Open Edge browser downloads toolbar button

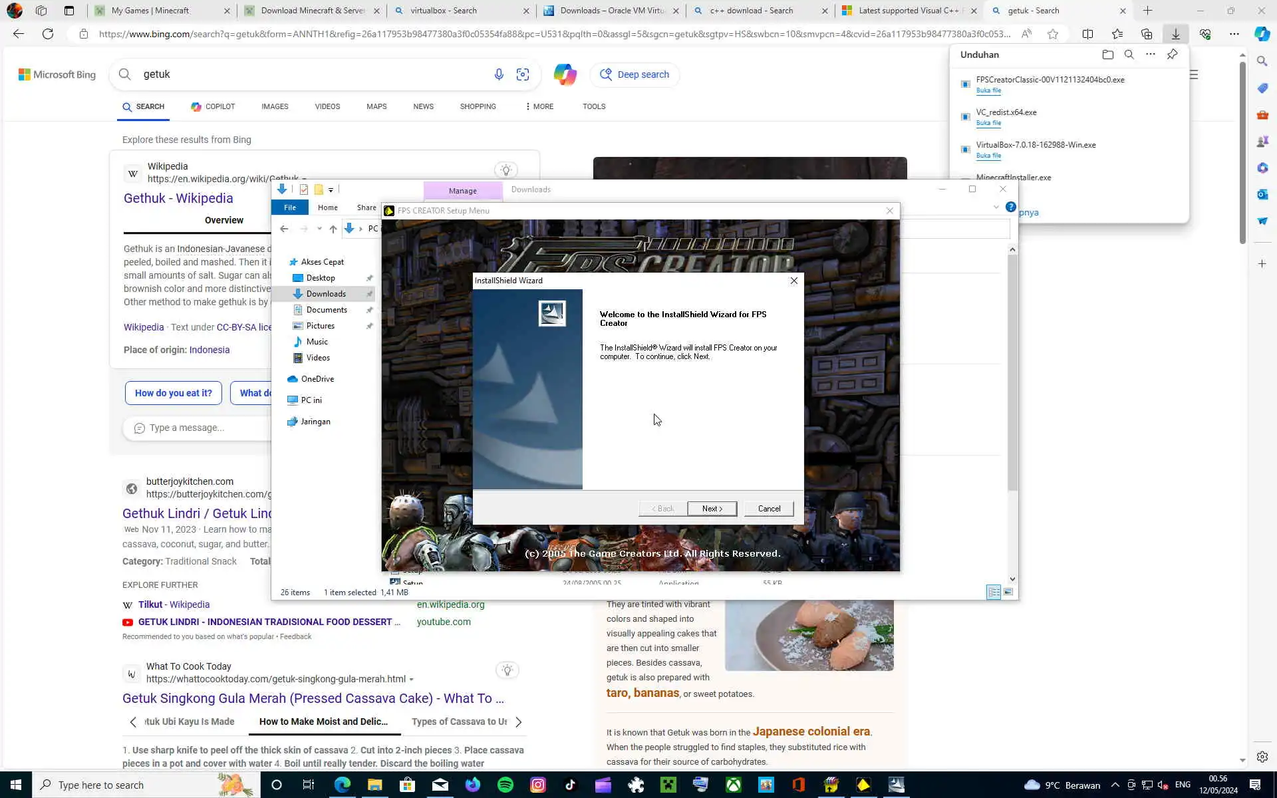(x=1175, y=34)
